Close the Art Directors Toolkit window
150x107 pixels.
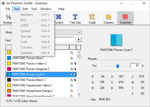tap(144, 3)
